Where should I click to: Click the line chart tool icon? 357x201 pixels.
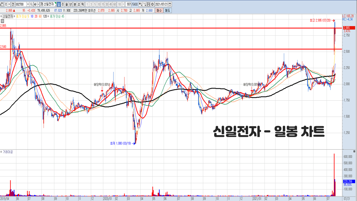coord(144,4)
